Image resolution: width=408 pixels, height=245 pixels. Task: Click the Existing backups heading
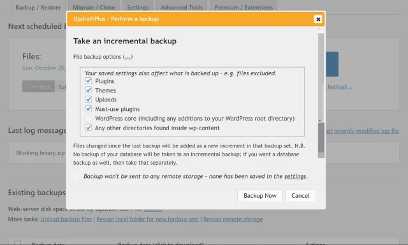(37, 193)
